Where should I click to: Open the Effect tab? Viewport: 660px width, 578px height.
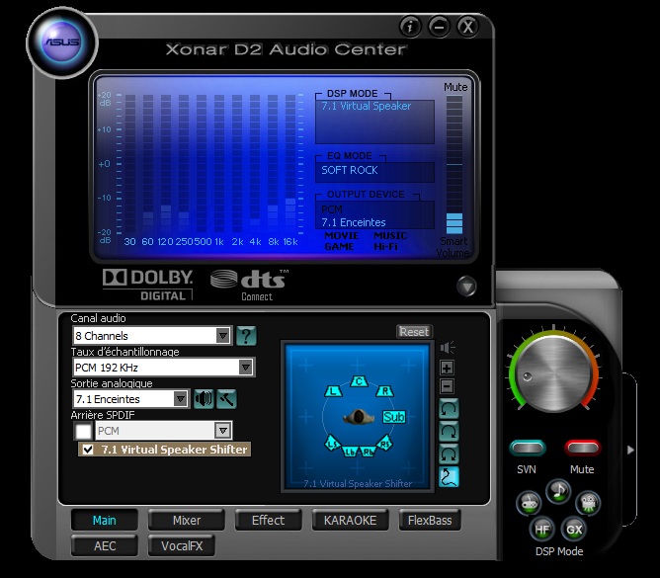[x=268, y=521]
